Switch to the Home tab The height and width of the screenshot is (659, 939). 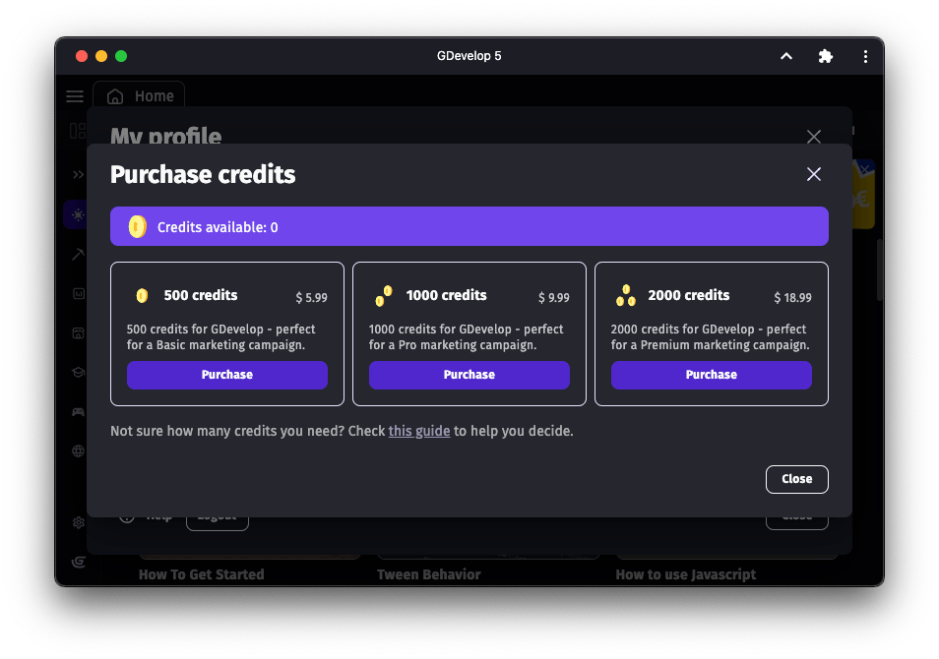click(x=139, y=95)
